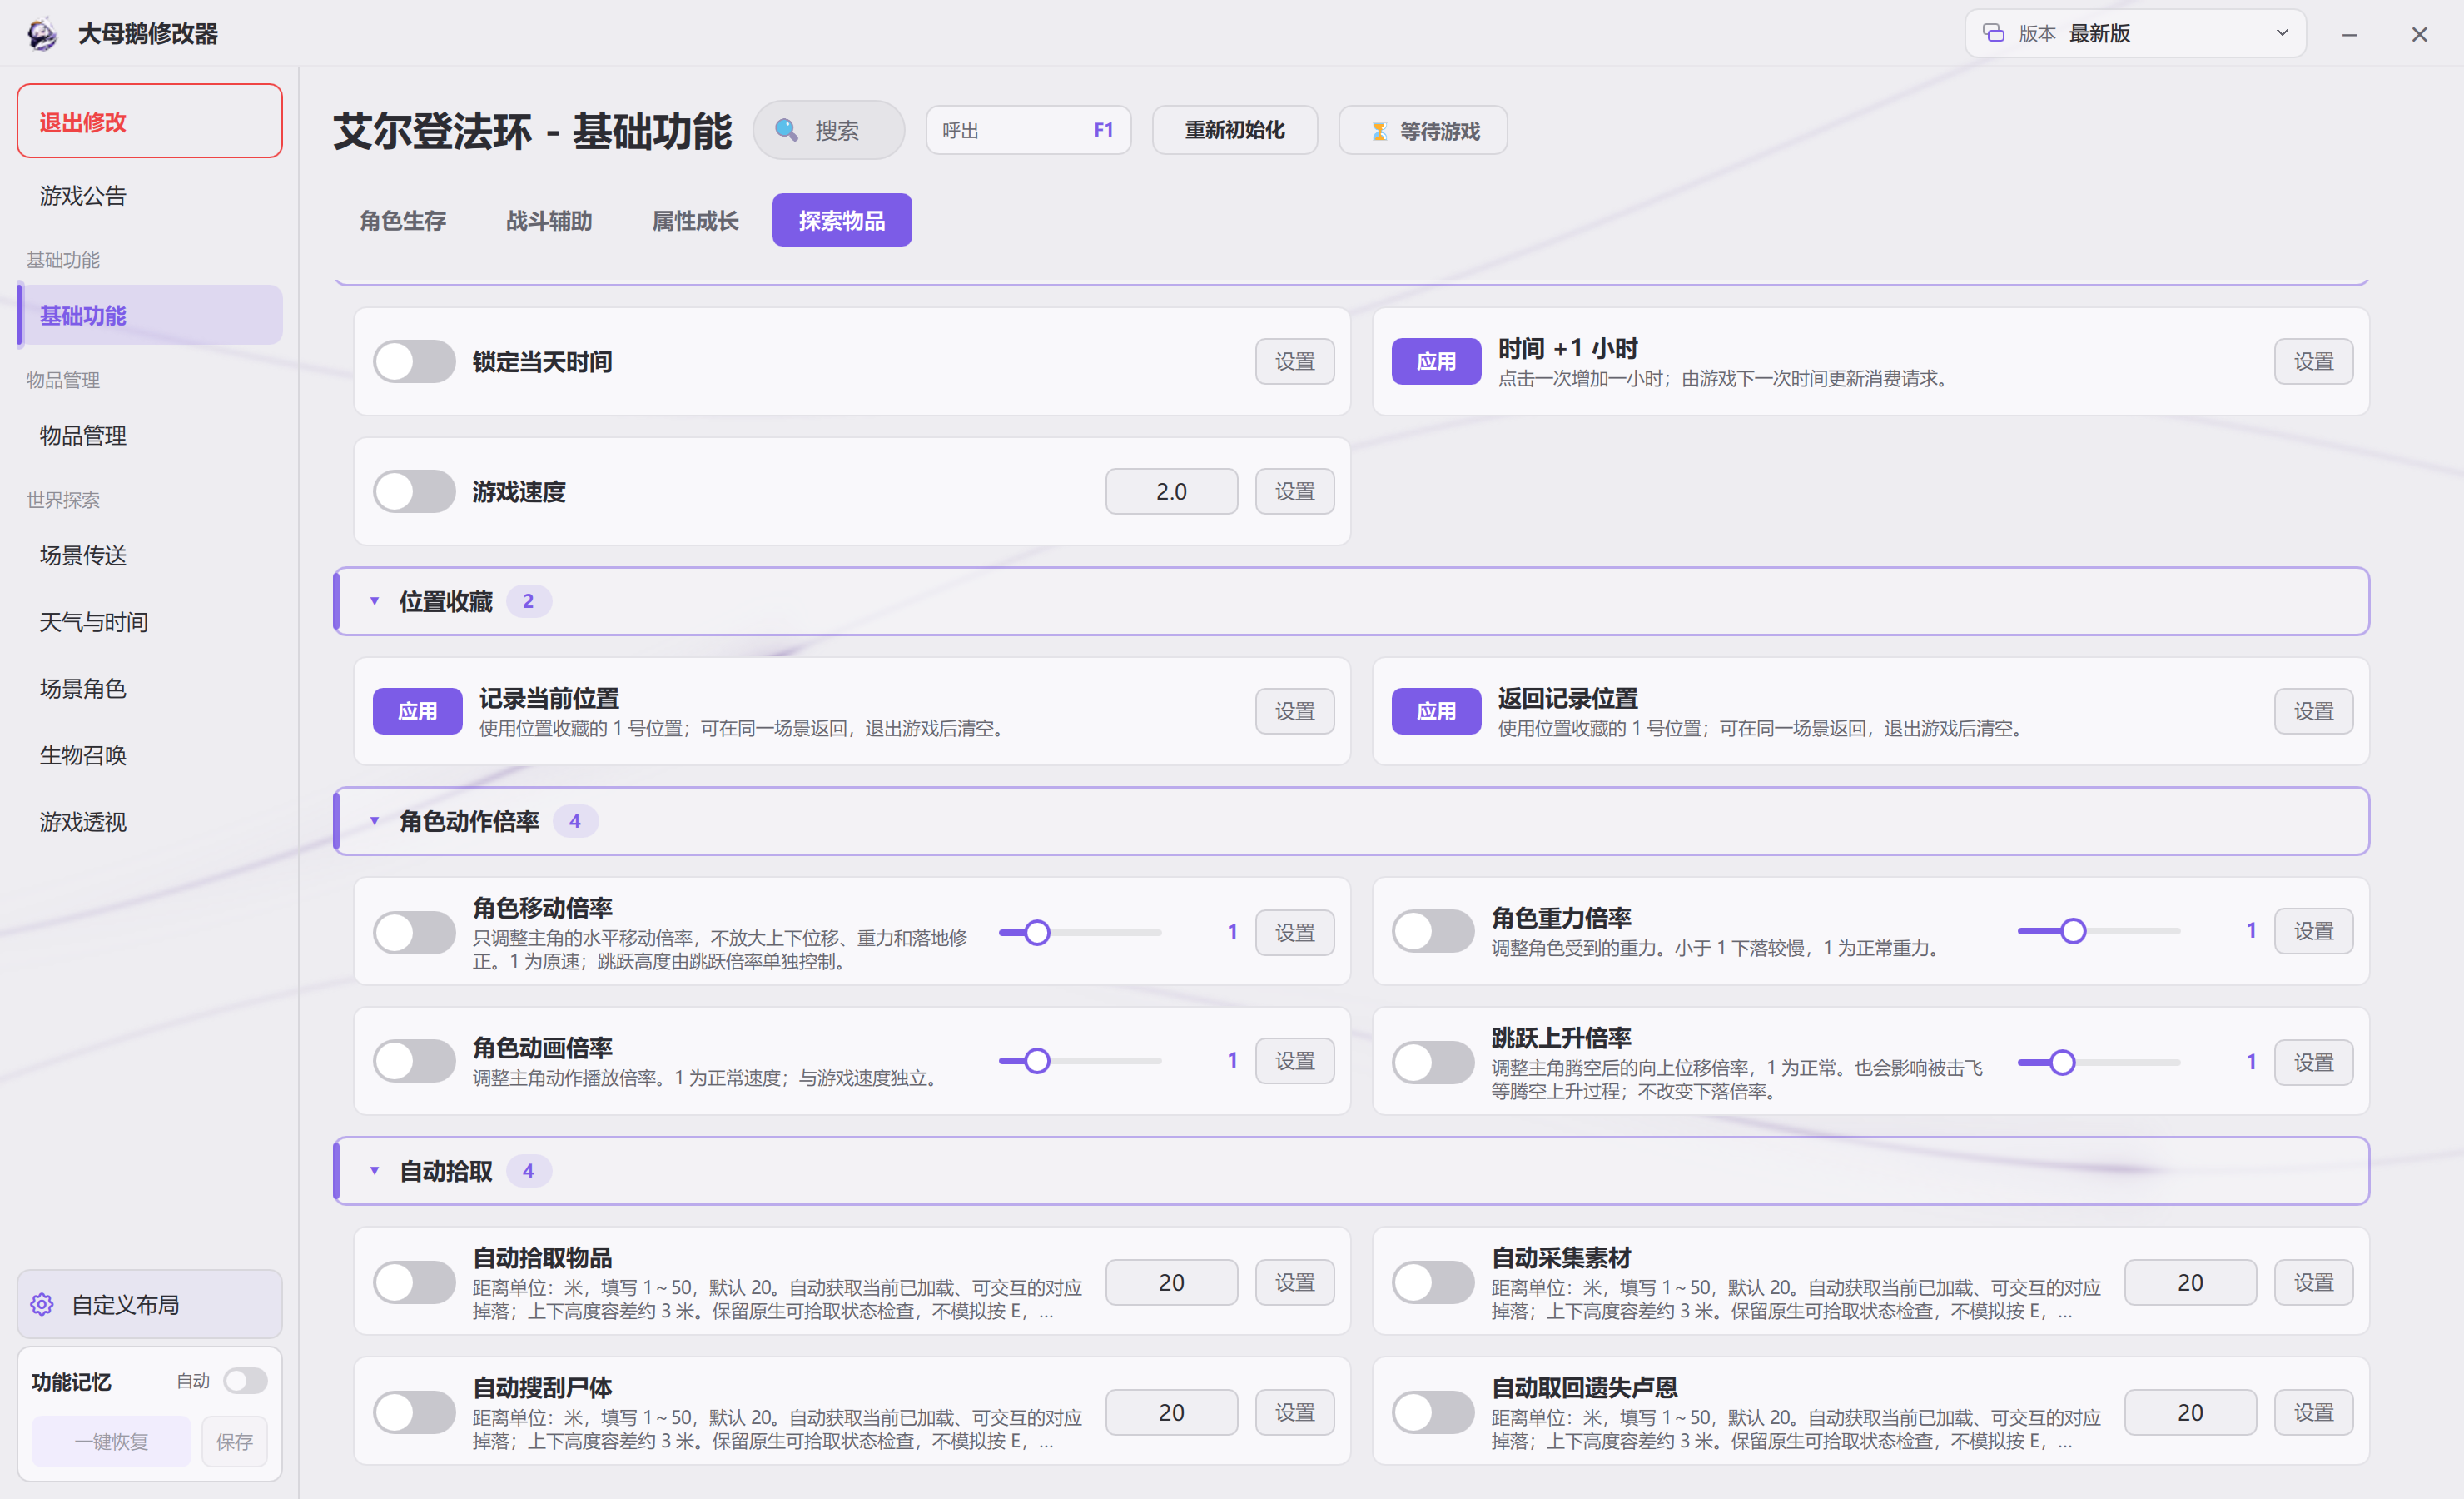This screenshot has width=2464, height=1499.
Task: Adjust the 角色移动倍率 slider
Action: (1080, 933)
